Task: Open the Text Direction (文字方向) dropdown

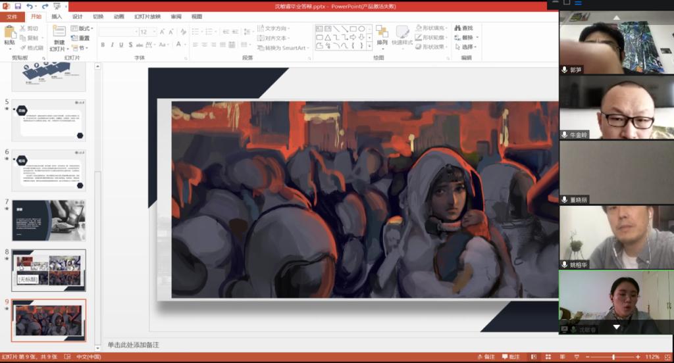Action: coord(274,28)
